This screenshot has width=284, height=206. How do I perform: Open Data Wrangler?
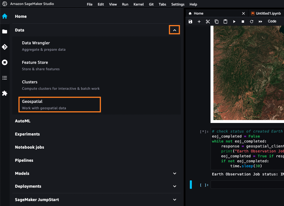[x=36, y=43]
